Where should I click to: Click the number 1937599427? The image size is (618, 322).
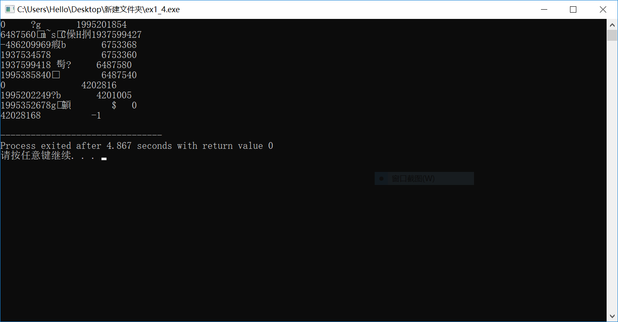coord(117,35)
